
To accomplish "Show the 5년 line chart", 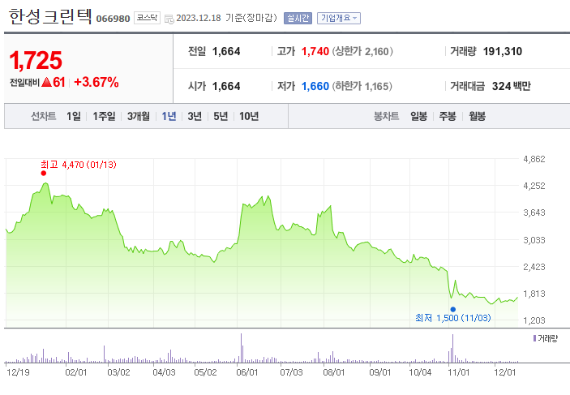I will [221, 116].
